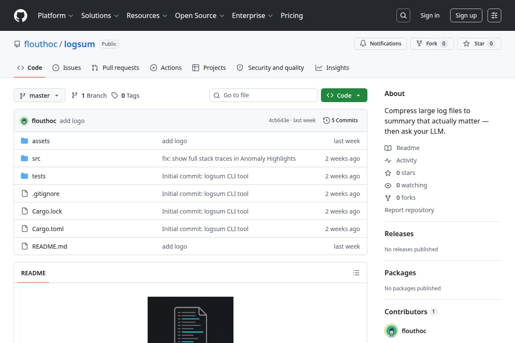
Task: Click the repository icon beside flouthoc
Action: pyautogui.click(x=17, y=44)
